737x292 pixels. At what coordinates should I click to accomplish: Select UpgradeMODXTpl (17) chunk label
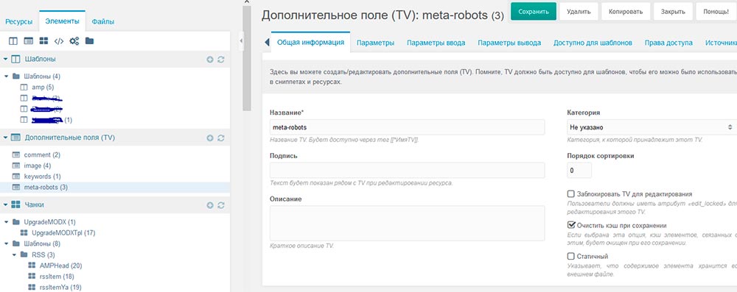(x=63, y=233)
